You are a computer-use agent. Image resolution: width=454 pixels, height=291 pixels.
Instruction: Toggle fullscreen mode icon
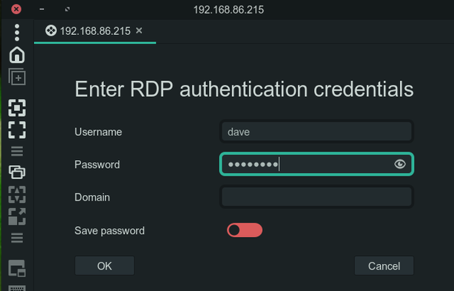(x=17, y=129)
